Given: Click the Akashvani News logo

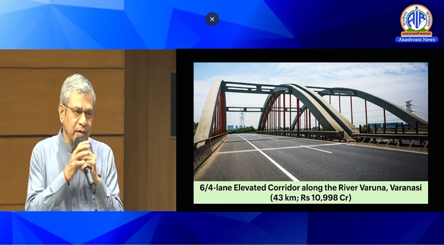Looking at the screenshot, I should (416, 23).
